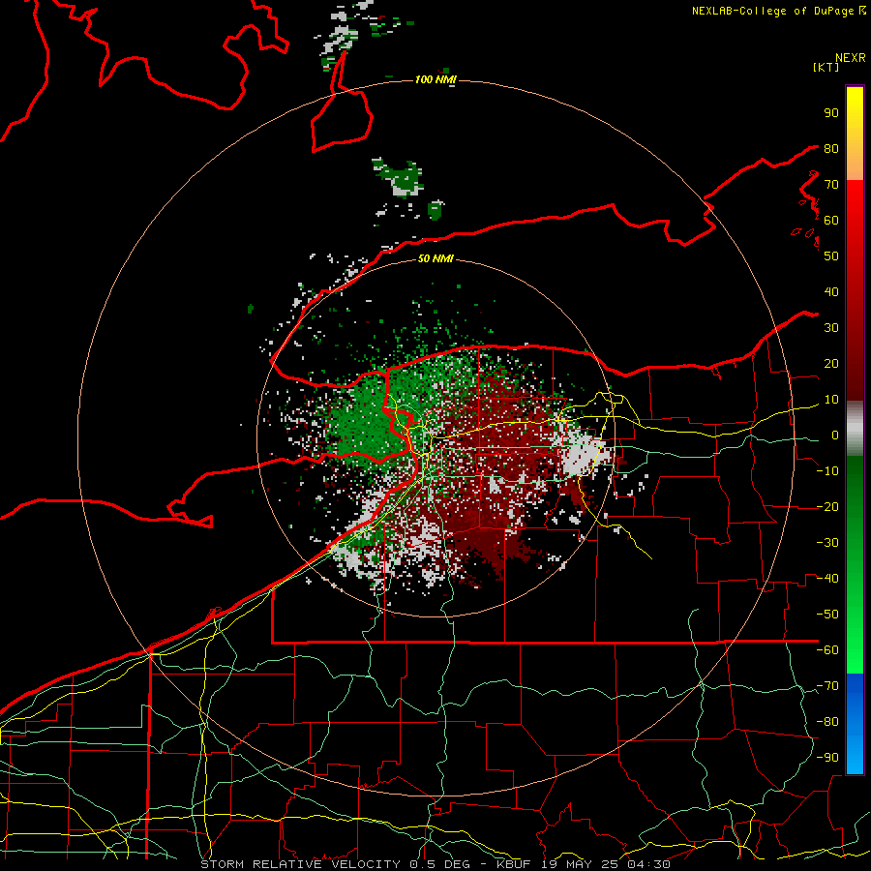This screenshot has width=871, height=871.
Task: Click the 30 value on the velocity scale
Action: tap(831, 328)
